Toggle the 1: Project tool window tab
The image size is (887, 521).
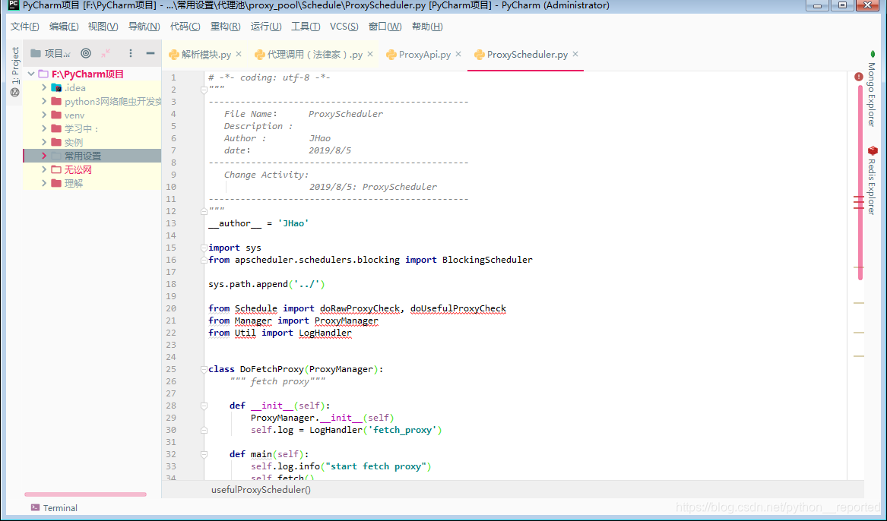(15, 65)
